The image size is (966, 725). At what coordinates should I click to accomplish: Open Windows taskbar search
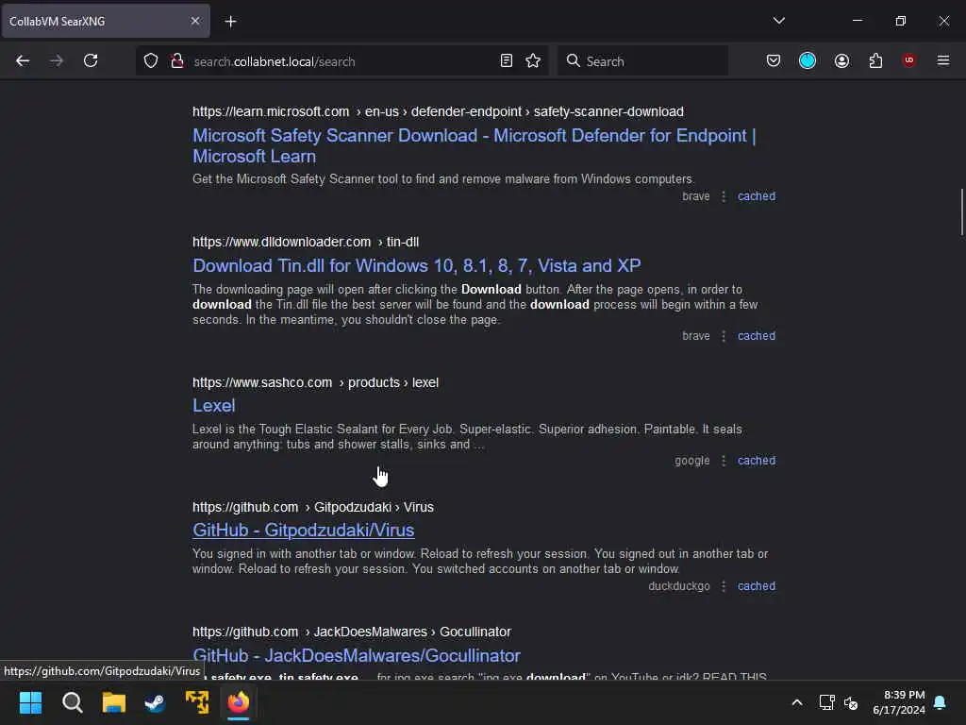(x=72, y=702)
